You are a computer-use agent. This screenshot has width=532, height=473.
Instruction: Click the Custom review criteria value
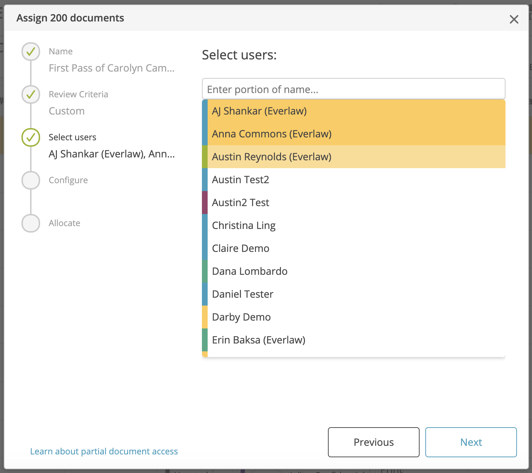click(x=67, y=111)
